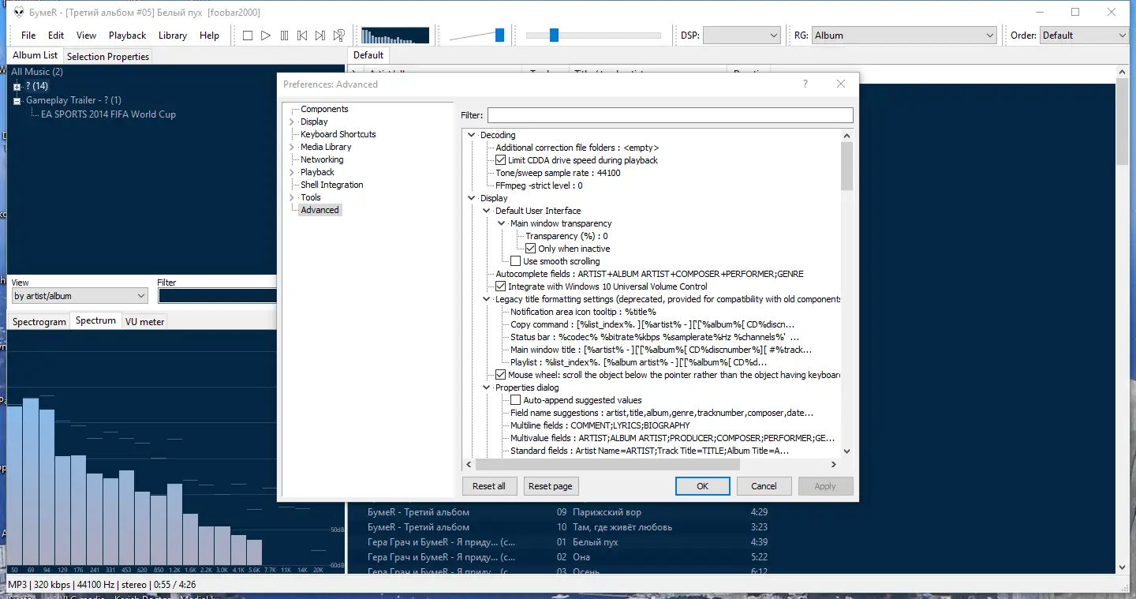Open the Help menu
The image size is (1136, 599).
click(x=210, y=36)
